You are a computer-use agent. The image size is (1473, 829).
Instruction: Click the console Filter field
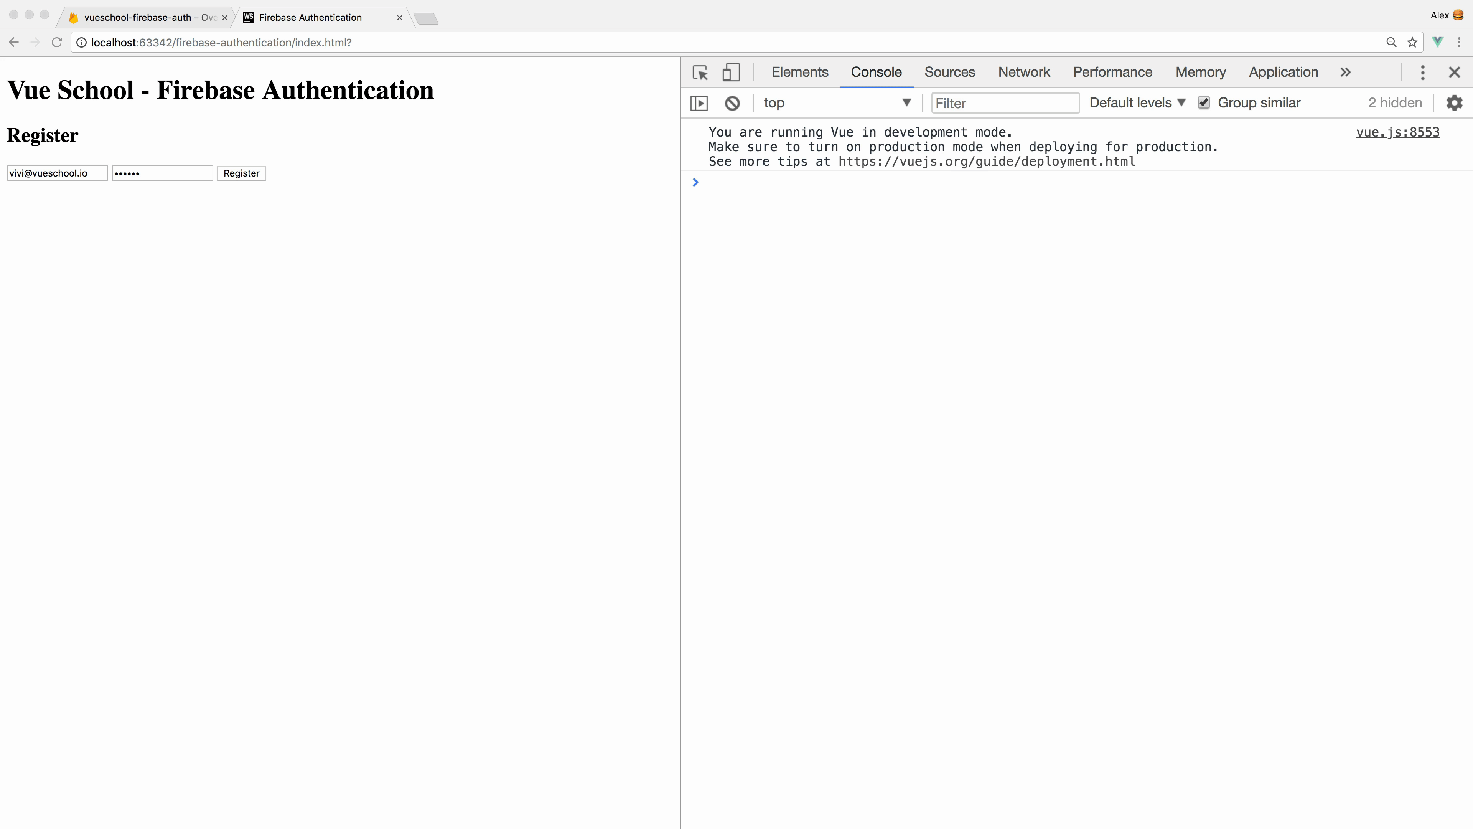1005,103
